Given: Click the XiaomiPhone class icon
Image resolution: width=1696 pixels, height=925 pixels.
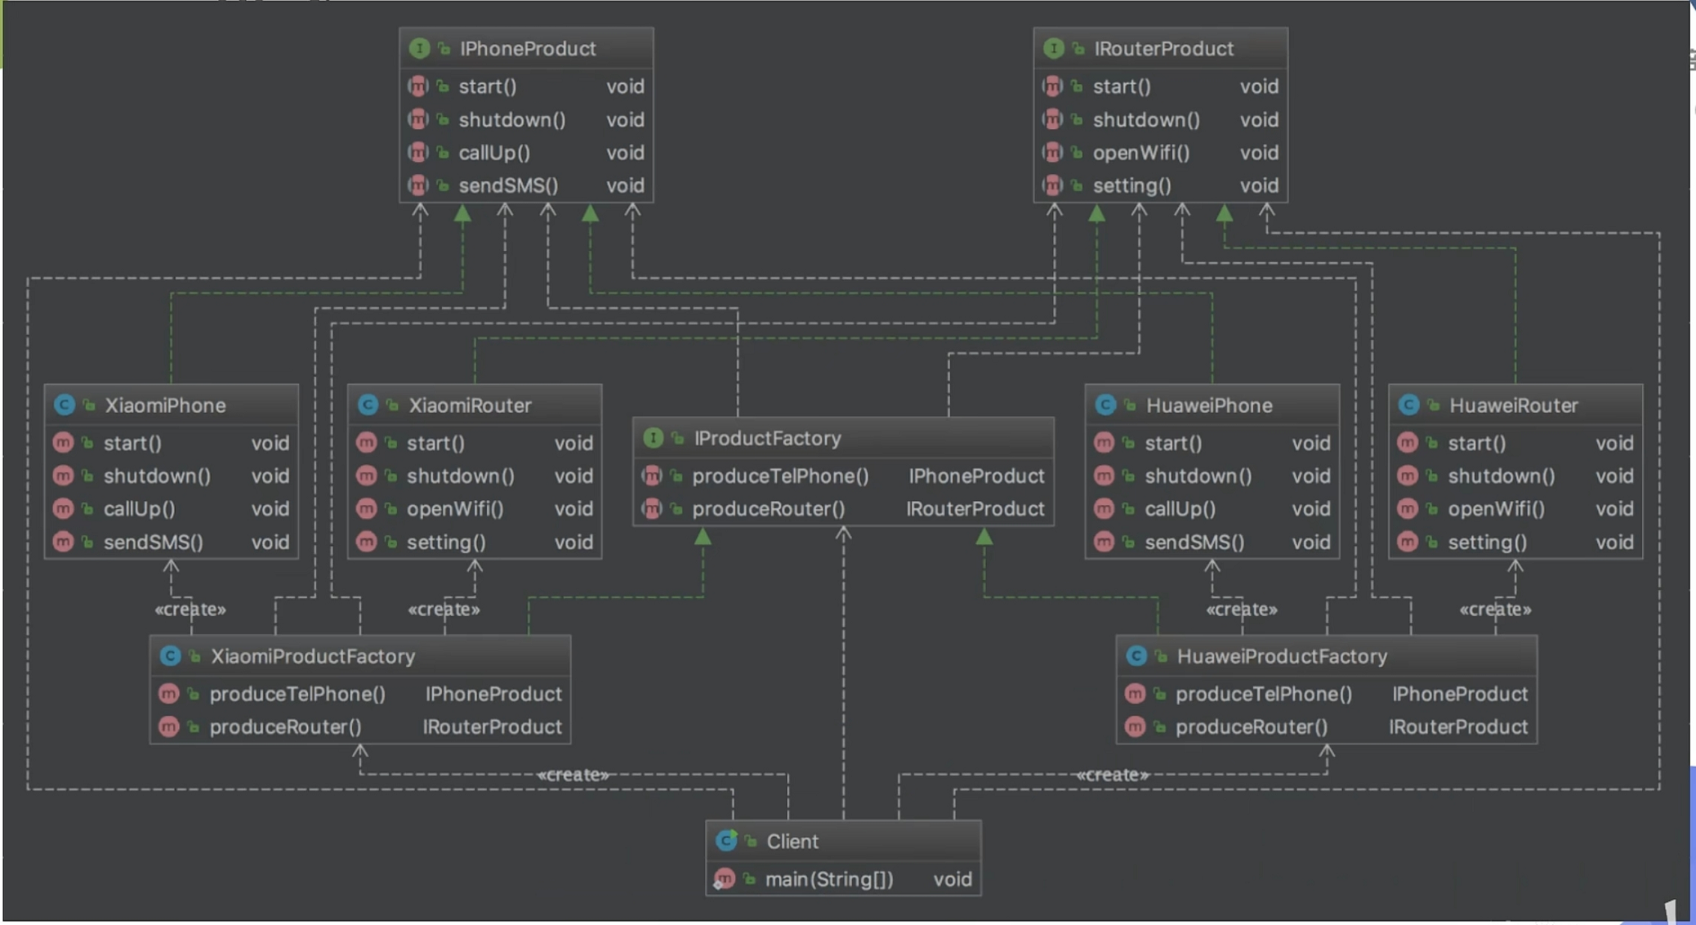Looking at the screenshot, I should (x=65, y=405).
